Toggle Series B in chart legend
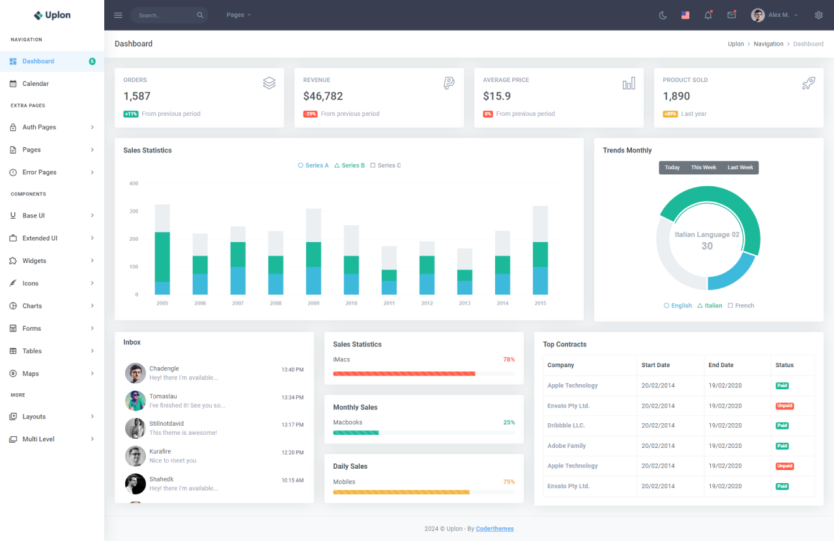Screen dimensions: 834x541 [x=349, y=165]
